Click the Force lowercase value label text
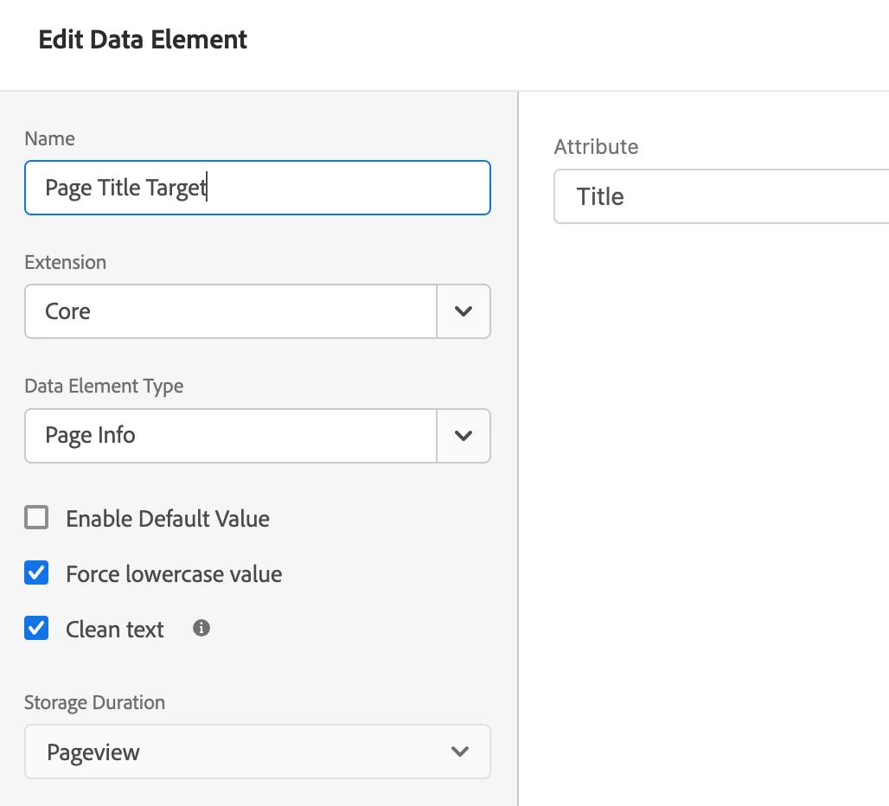The height and width of the screenshot is (806, 889). 174,574
